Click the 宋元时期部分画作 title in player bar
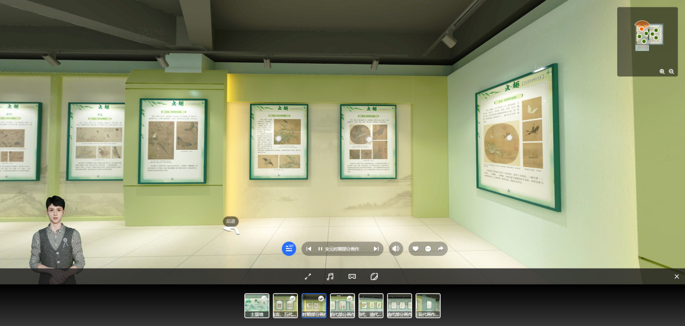Image resolution: width=685 pixels, height=326 pixels. (342, 249)
